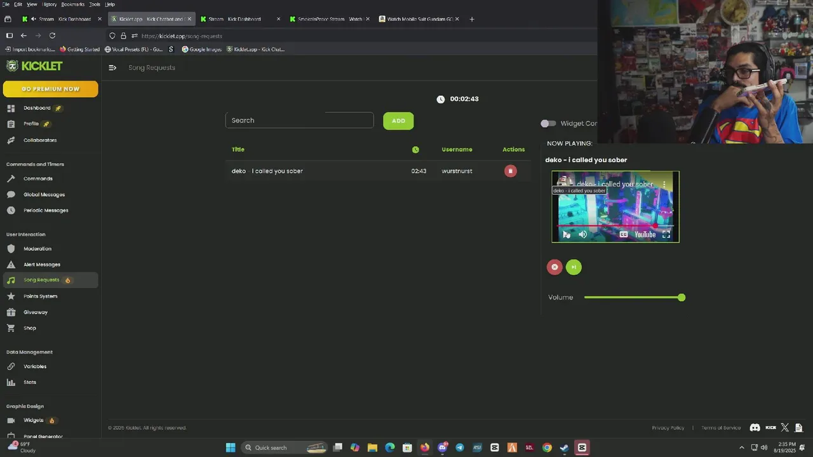
Task: Open the Kick link in the footer
Action: pyautogui.click(x=770, y=428)
